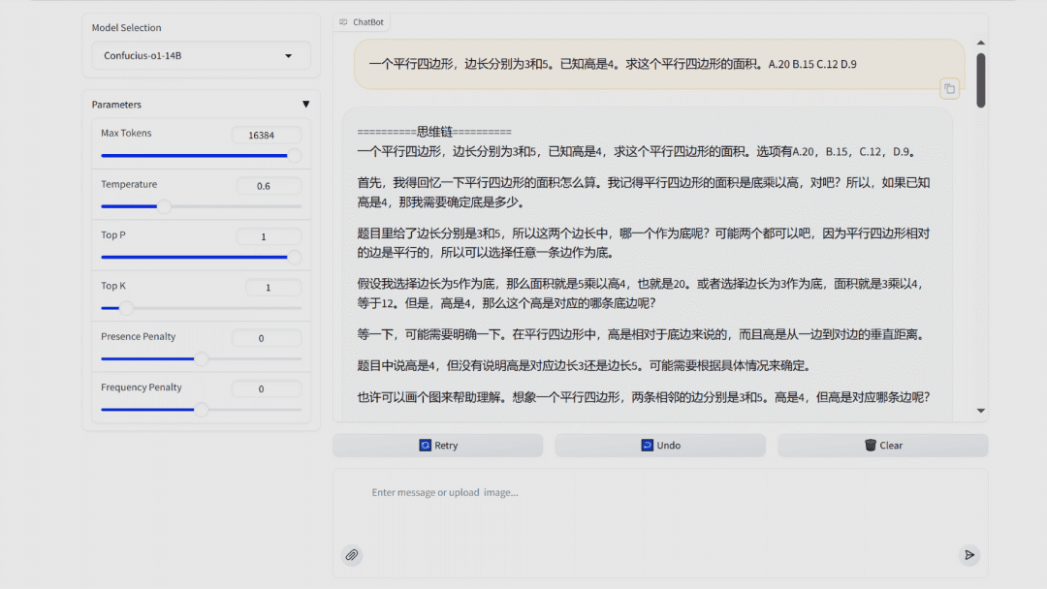Click the Clear button
The height and width of the screenshot is (589, 1047).
click(883, 446)
